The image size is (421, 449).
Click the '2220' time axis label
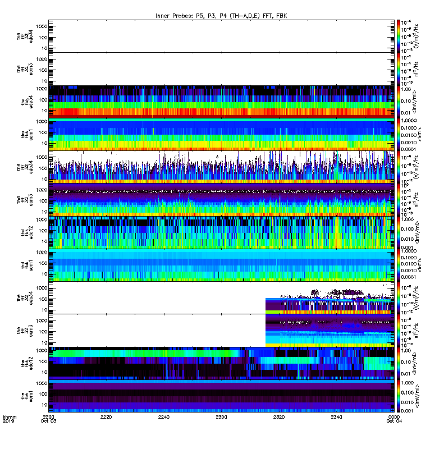(106, 417)
